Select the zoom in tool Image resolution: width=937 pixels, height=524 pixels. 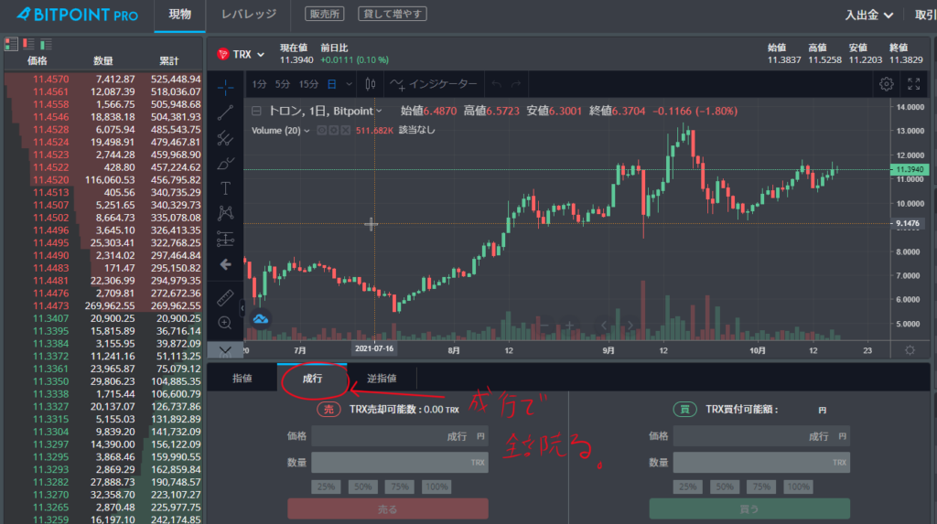(225, 323)
